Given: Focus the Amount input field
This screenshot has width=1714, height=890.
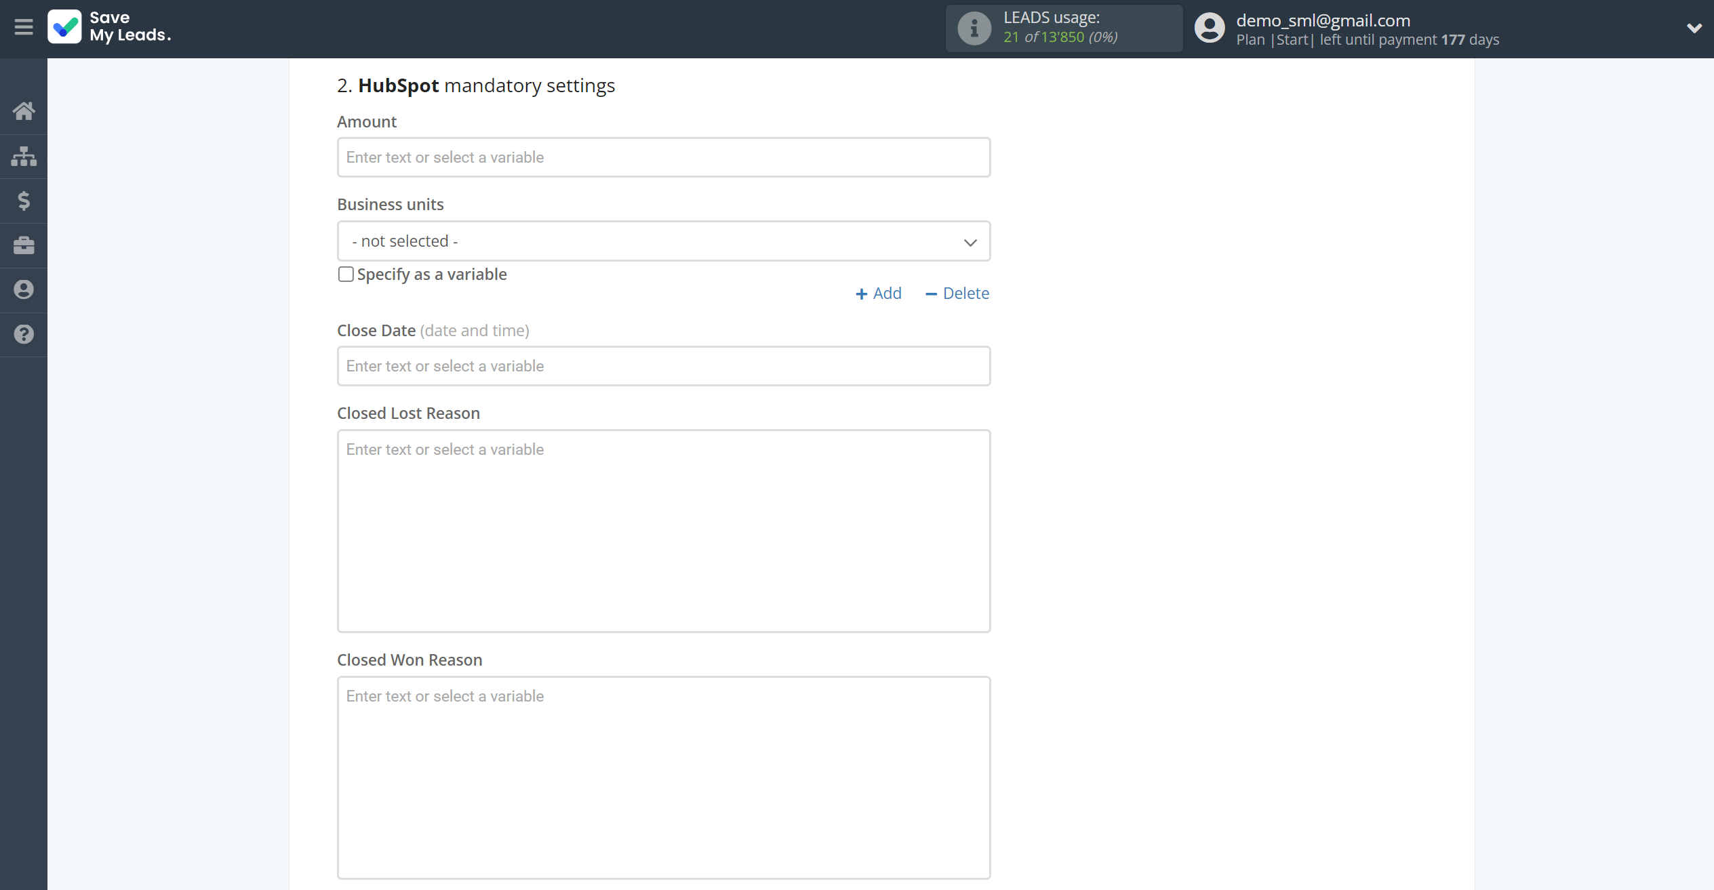Looking at the screenshot, I should 664,157.
